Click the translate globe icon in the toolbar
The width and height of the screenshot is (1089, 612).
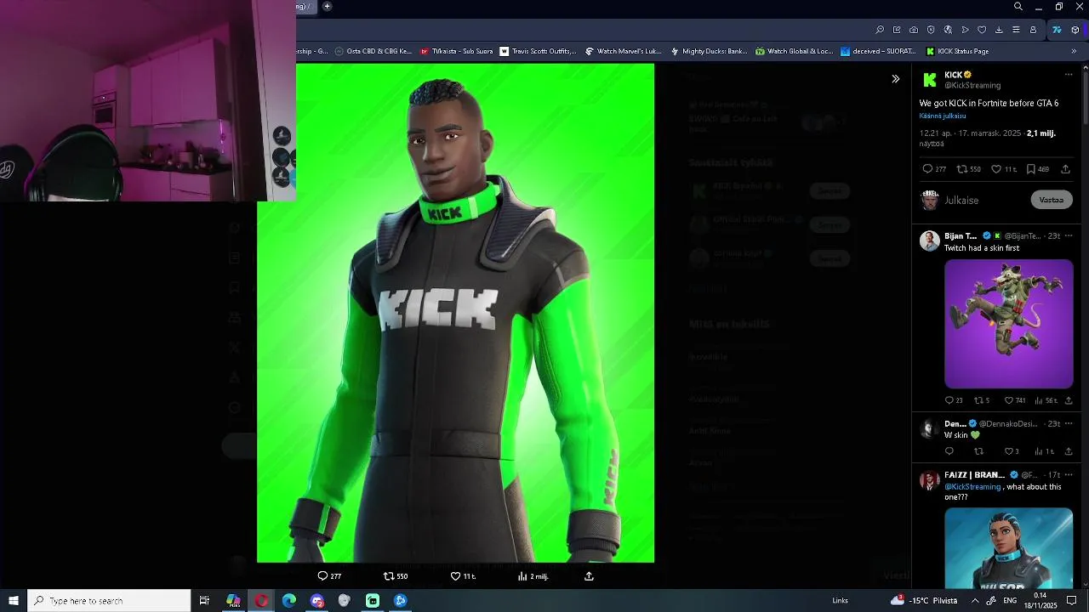(x=948, y=30)
